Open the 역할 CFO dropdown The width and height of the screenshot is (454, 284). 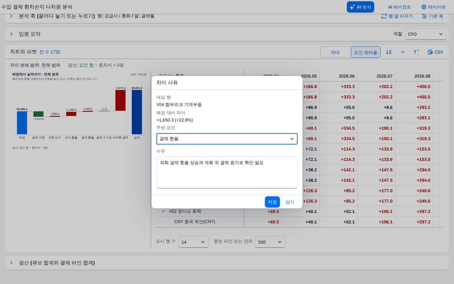(426, 34)
